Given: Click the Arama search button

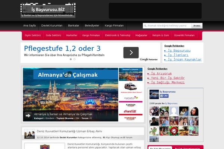Looking at the screenshot, I should click(197, 26).
